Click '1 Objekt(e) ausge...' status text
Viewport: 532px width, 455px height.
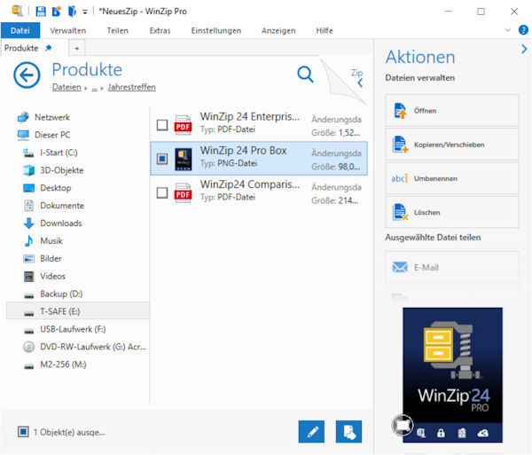click(69, 432)
